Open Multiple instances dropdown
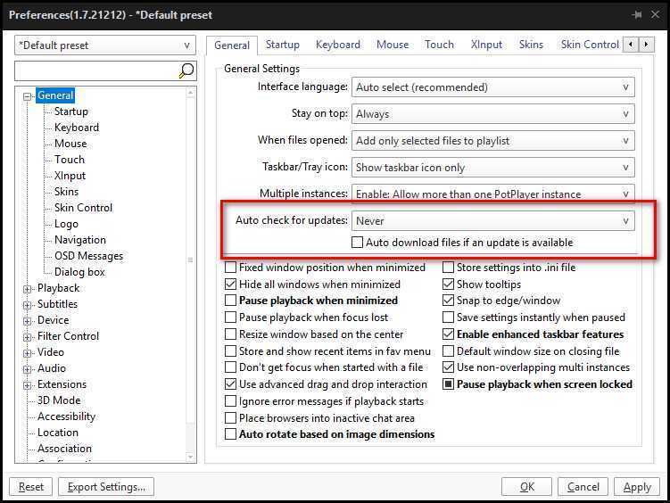The width and height of the screenshot is (670, 503). [x=493, y=194]
